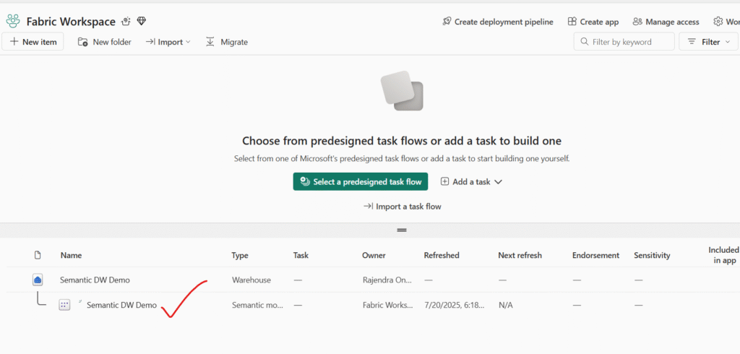
Task: Open the Semantic DW Demo semantic model
Action: pos(121,305)
